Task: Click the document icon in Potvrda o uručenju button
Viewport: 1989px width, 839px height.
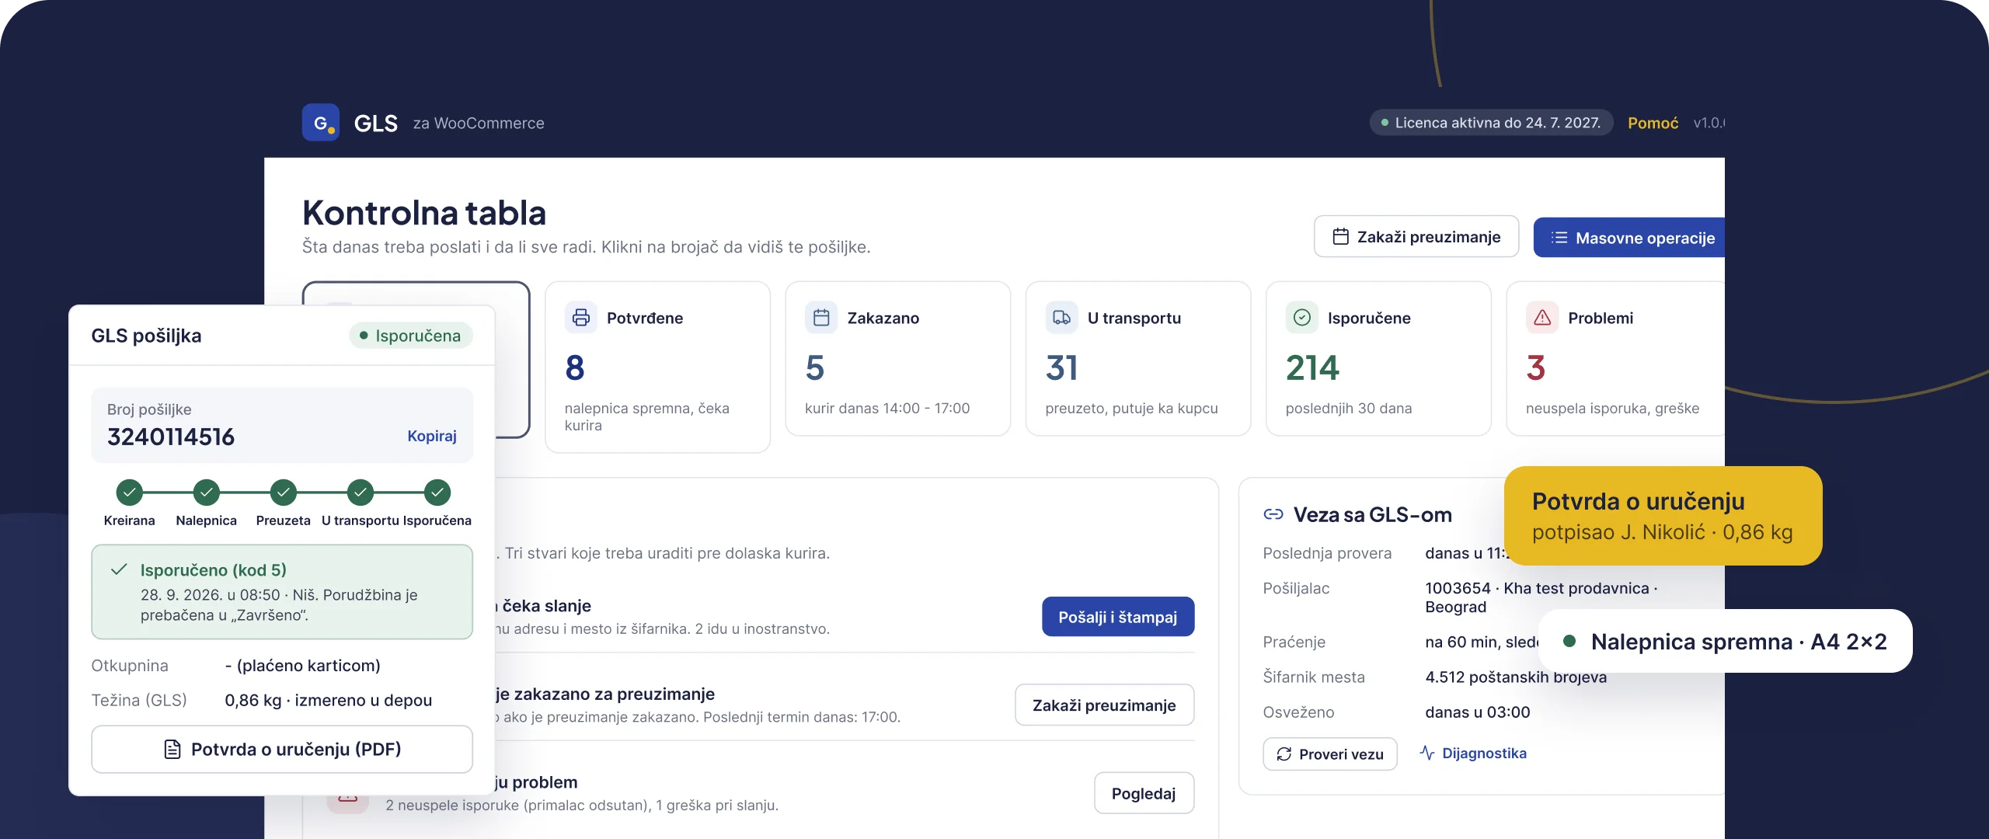Action: [172, 749]
